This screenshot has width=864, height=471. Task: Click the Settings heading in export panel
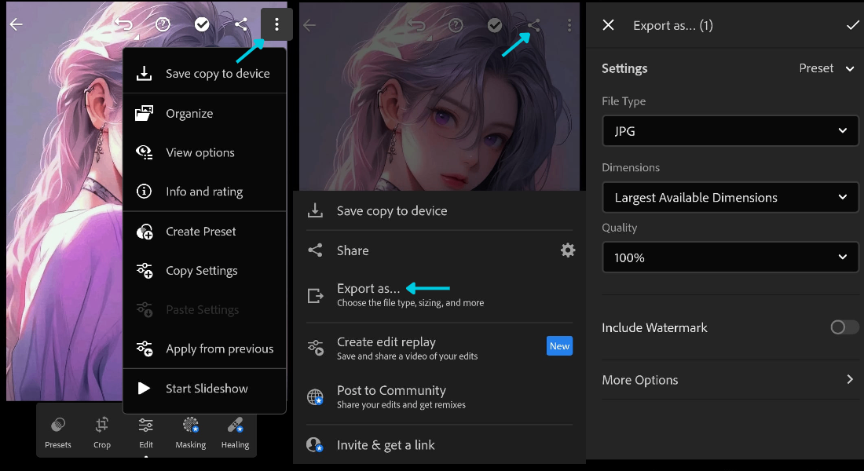(x=624, y=68)
